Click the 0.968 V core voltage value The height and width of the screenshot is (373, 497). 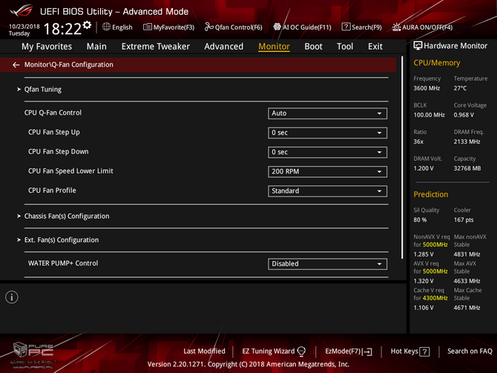coord(464,115)
